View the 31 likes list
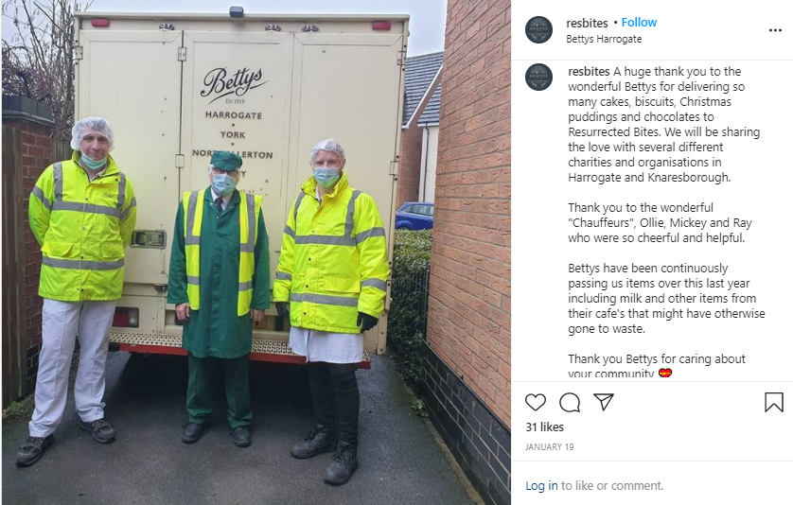This screenshot has height=505, width=793. tap(544, 427)
